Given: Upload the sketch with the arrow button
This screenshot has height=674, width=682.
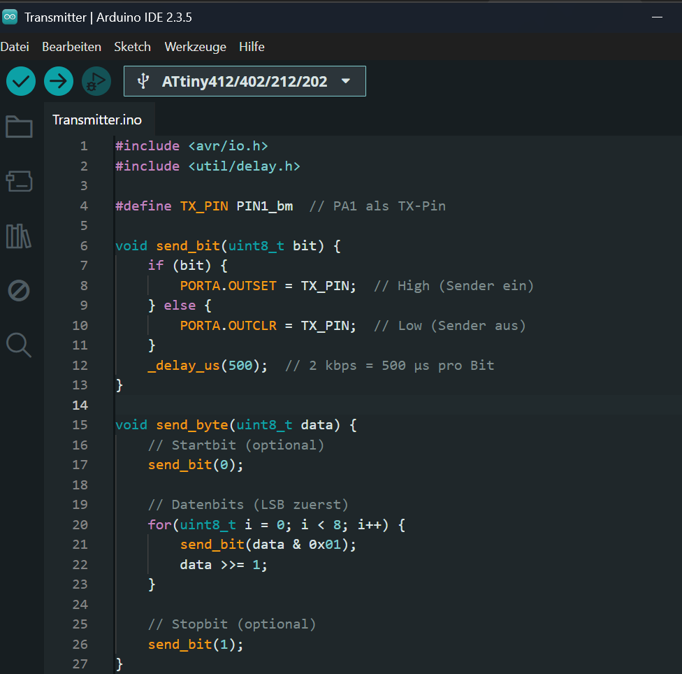Looking at the screenshot, I should (x=59, y=81).
